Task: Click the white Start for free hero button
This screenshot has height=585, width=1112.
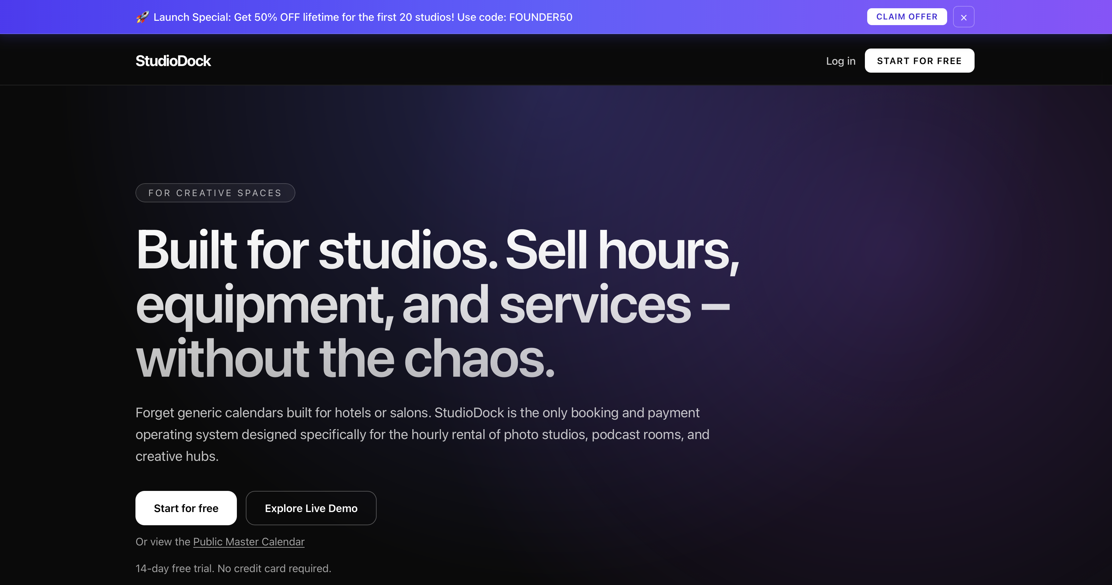Action: 186,508
